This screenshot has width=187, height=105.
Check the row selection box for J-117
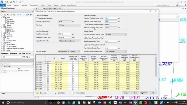click(x=48, y=65)
